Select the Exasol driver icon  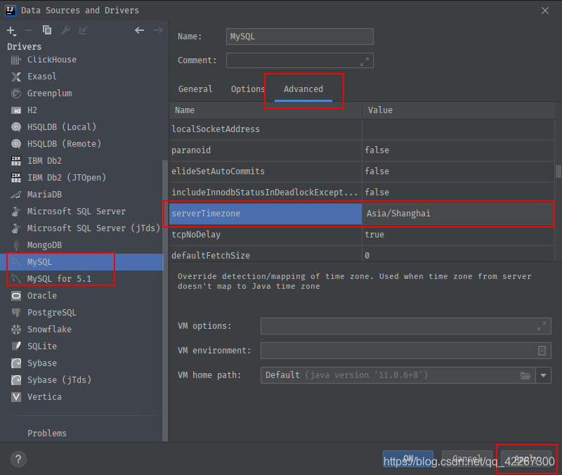(15, 77)
